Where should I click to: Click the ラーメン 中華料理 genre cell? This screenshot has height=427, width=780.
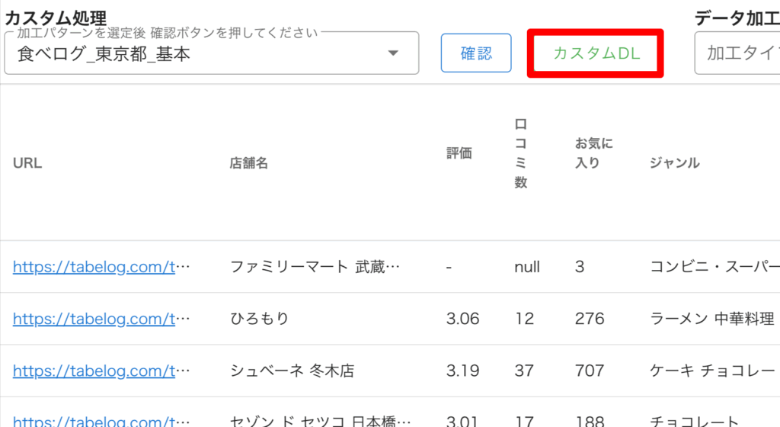tap(711, 319)
